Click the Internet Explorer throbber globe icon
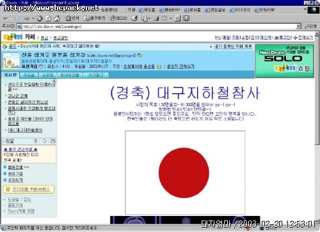This screenshot has width=320, height=232. 314,10
